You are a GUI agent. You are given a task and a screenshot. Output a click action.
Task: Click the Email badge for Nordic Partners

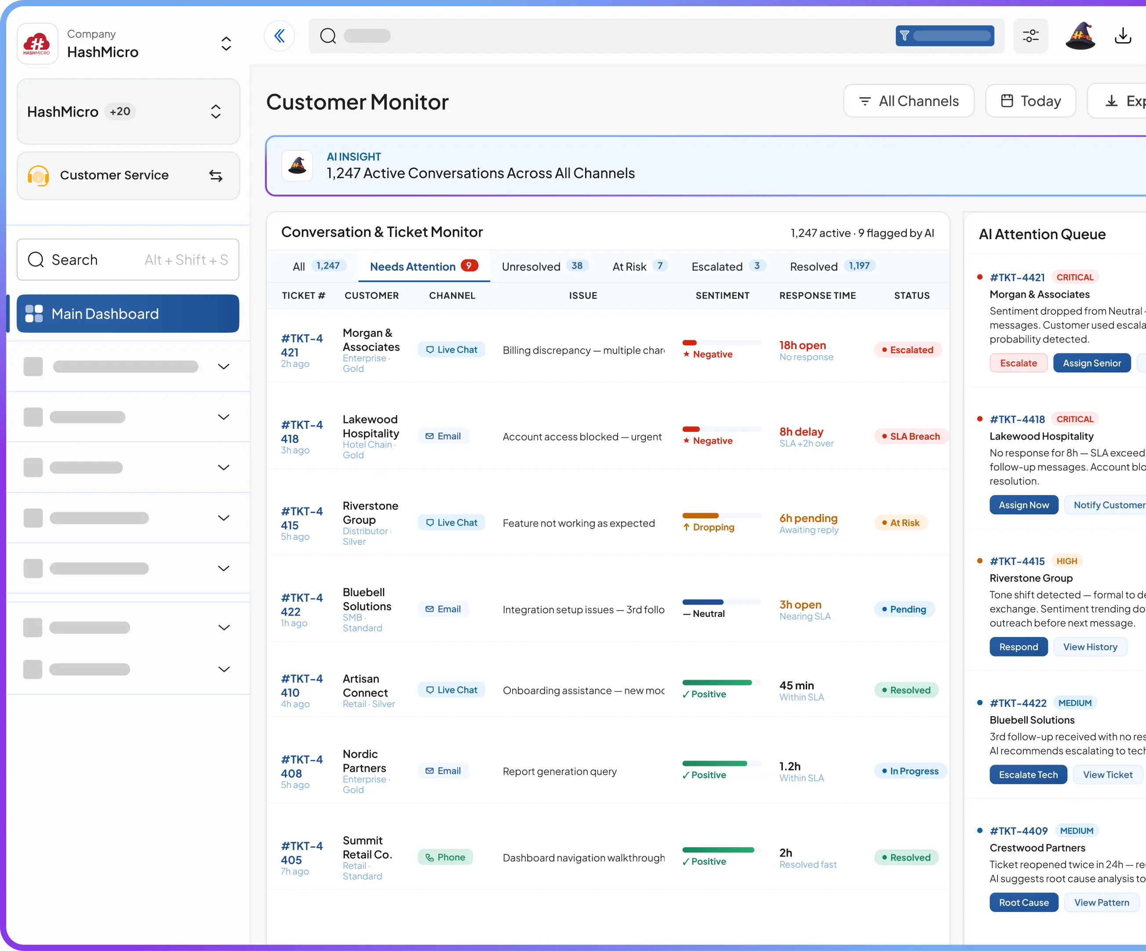tap(443, 771)
